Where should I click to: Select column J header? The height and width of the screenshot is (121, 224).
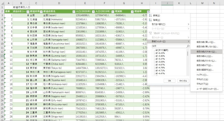click(x=167, y=3)
